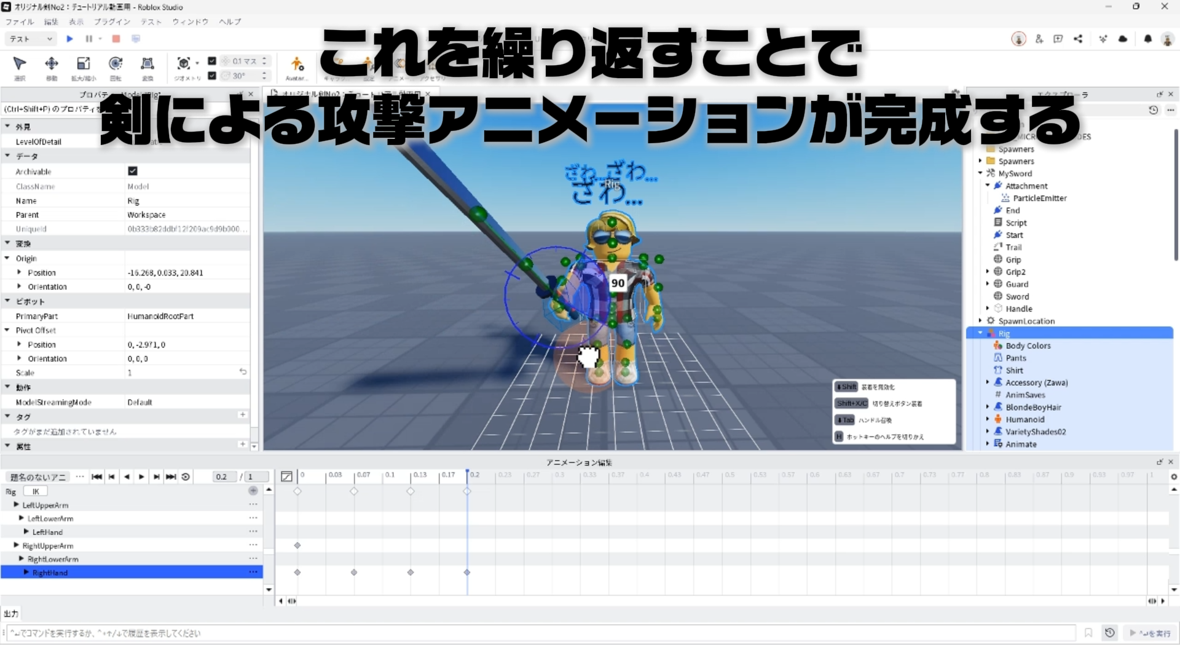Open the ウィンドウ menu
The height and width of the screenshot is (664, 1180).
pyautogui.click(x=190, y=22)
